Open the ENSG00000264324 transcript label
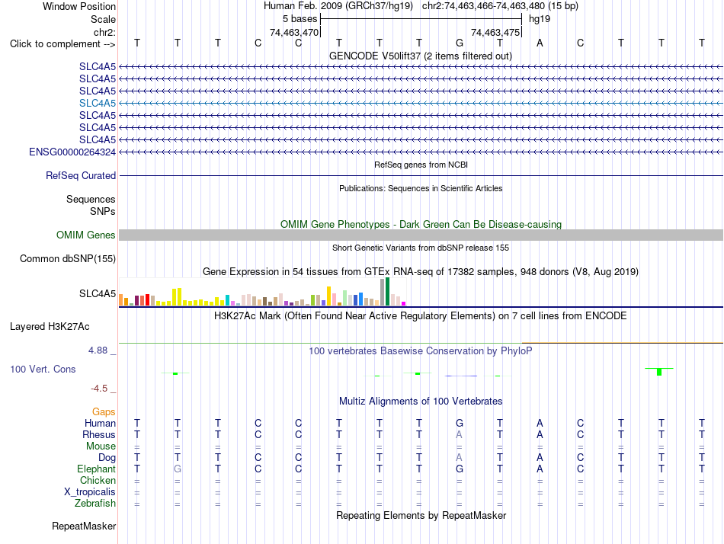The image size is (724, 544). (x=72, y=152)
